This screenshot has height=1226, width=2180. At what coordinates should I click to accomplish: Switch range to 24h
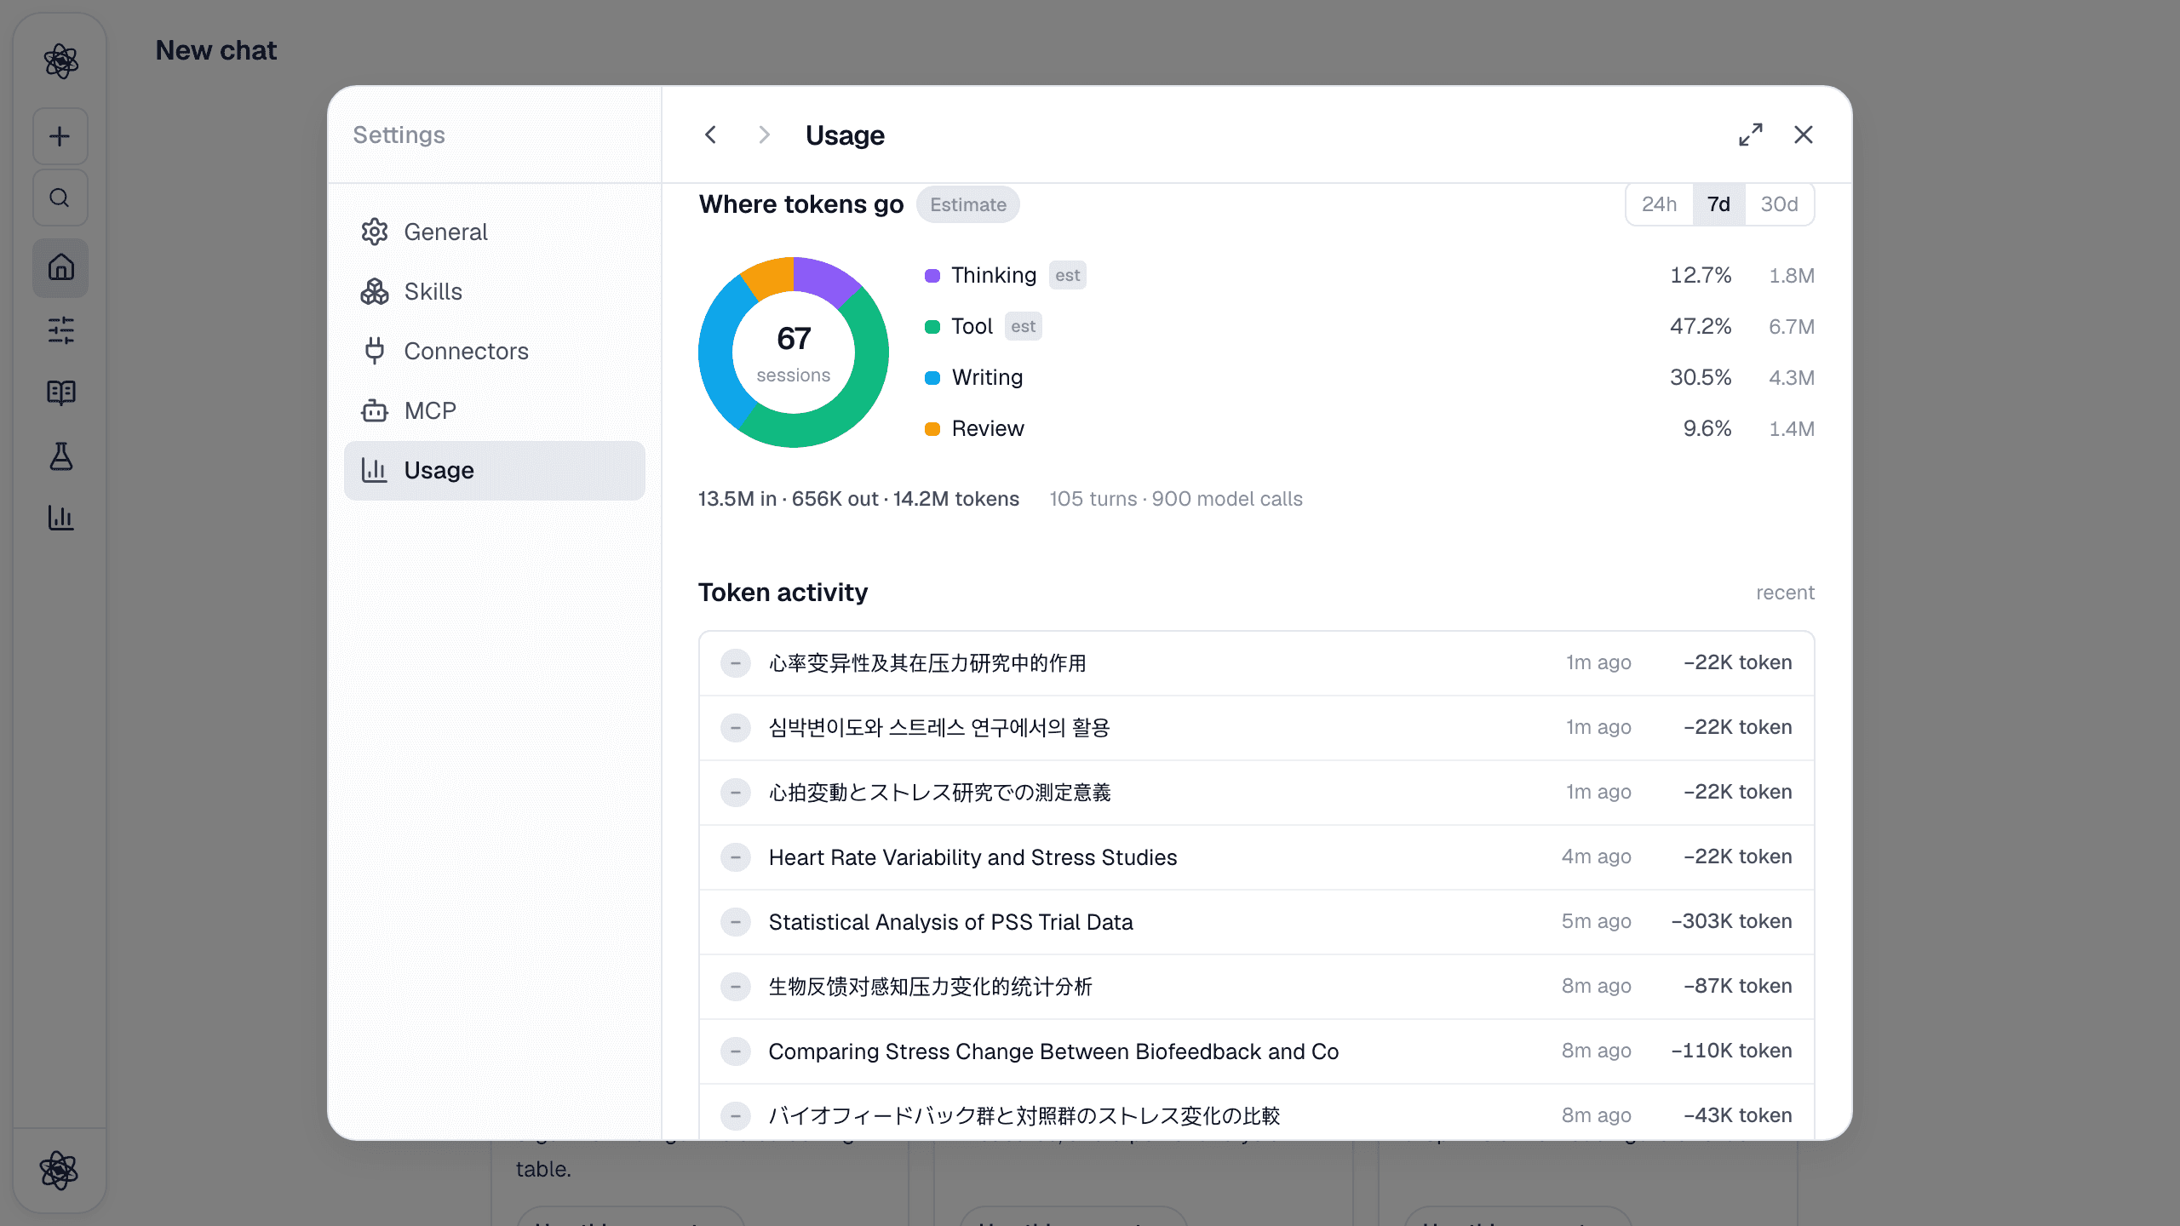click(1659, 204)
